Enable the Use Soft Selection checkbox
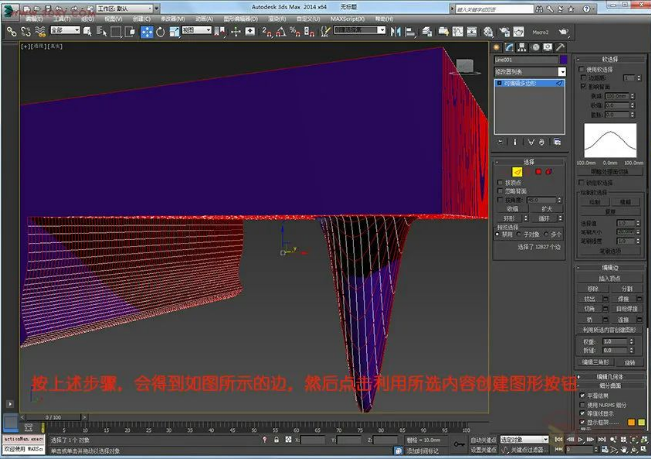Screen dimensions: 651x460 [x=582, y=69]
